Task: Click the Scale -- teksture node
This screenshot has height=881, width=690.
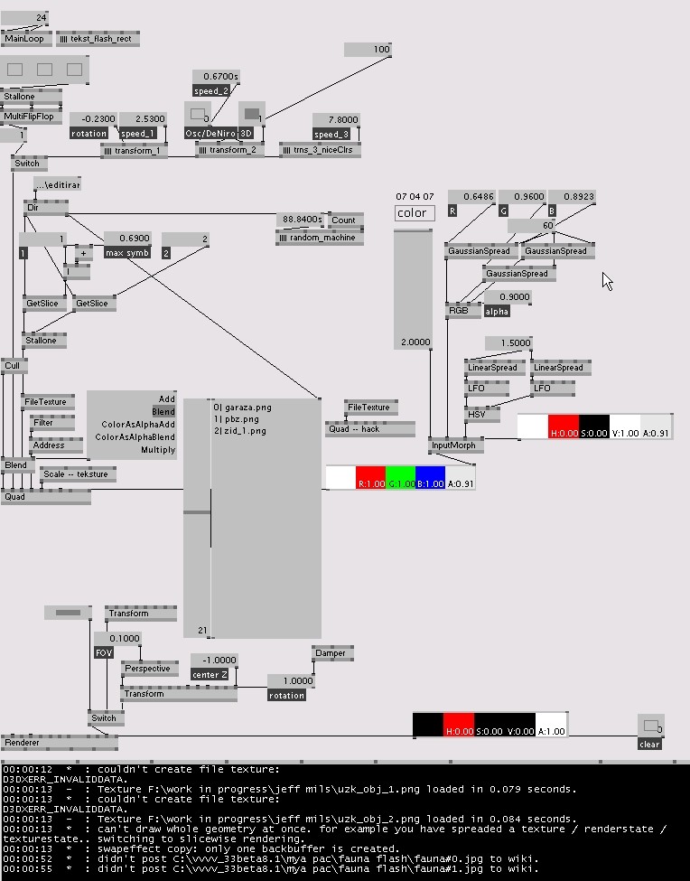Action: click(77, 474)
